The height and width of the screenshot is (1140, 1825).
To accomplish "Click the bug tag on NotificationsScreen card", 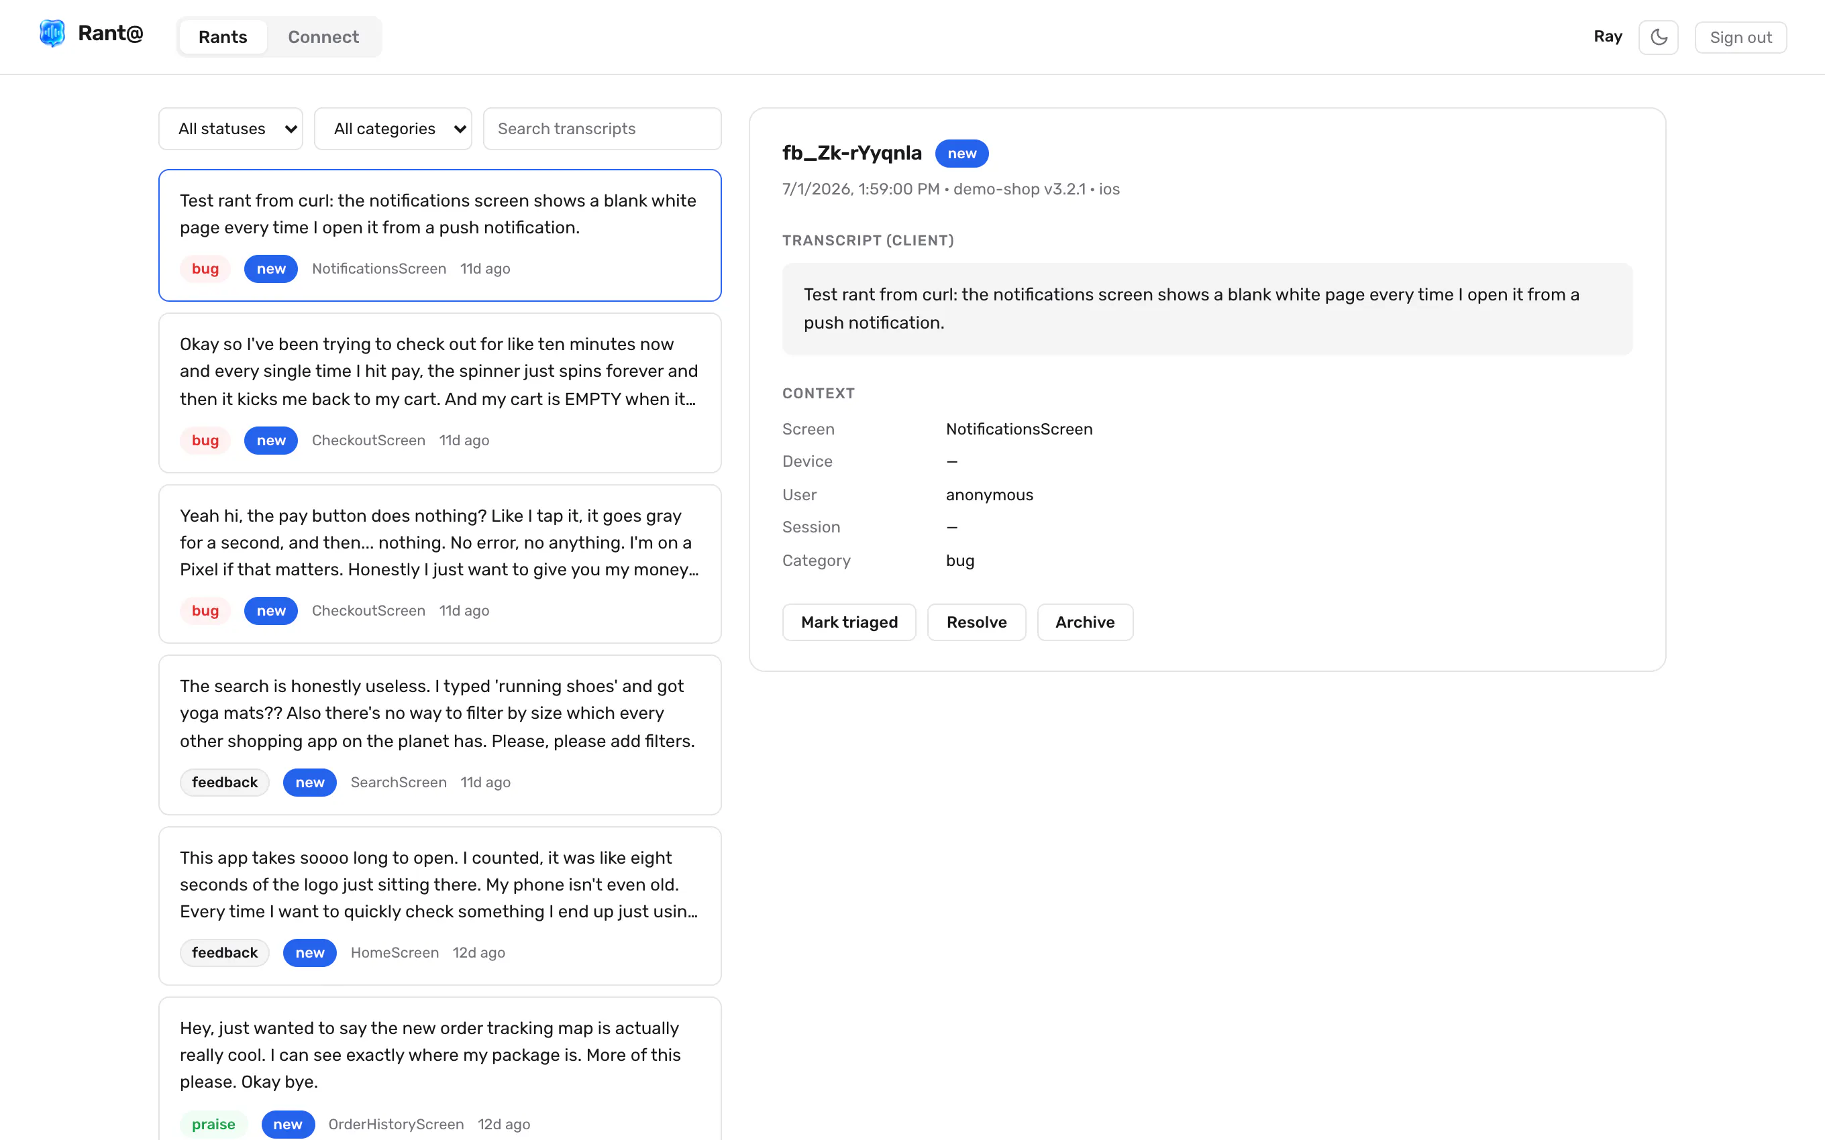I will pos(205,268).
